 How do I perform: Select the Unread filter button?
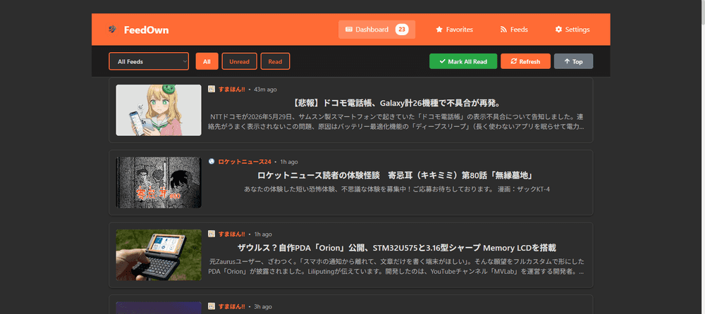[239, 61]
